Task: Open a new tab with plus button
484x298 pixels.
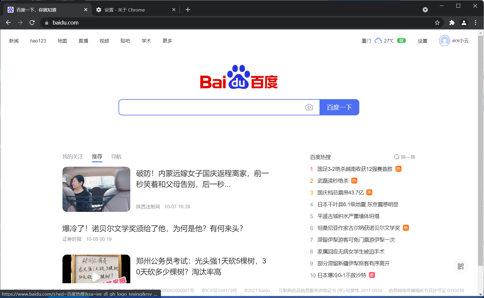Action: pos(188,10)
